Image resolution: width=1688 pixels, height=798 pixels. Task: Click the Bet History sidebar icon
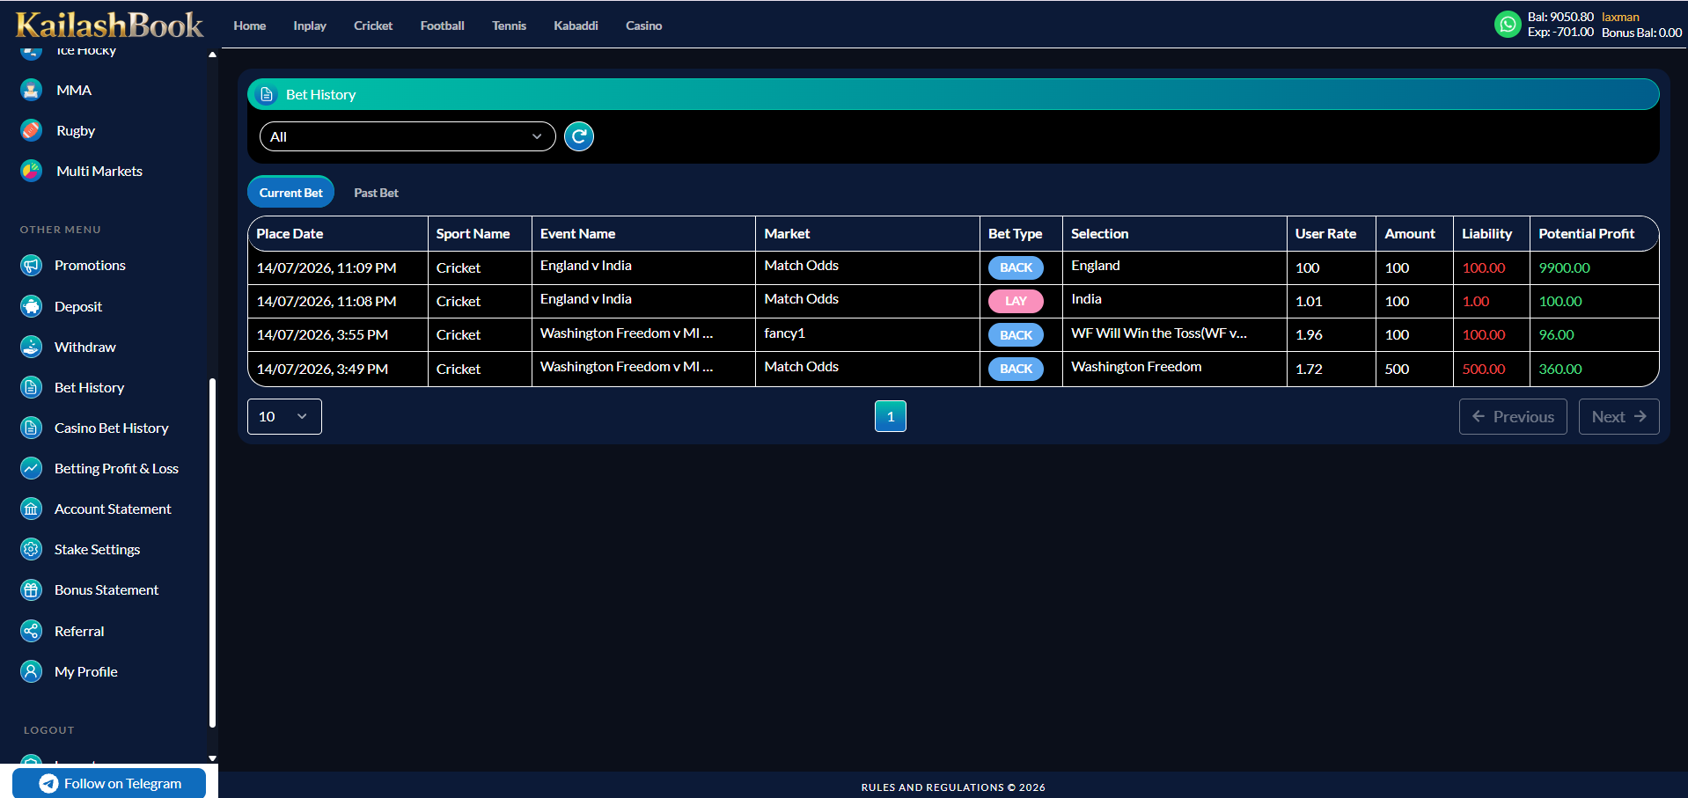(x=32, y=387)
